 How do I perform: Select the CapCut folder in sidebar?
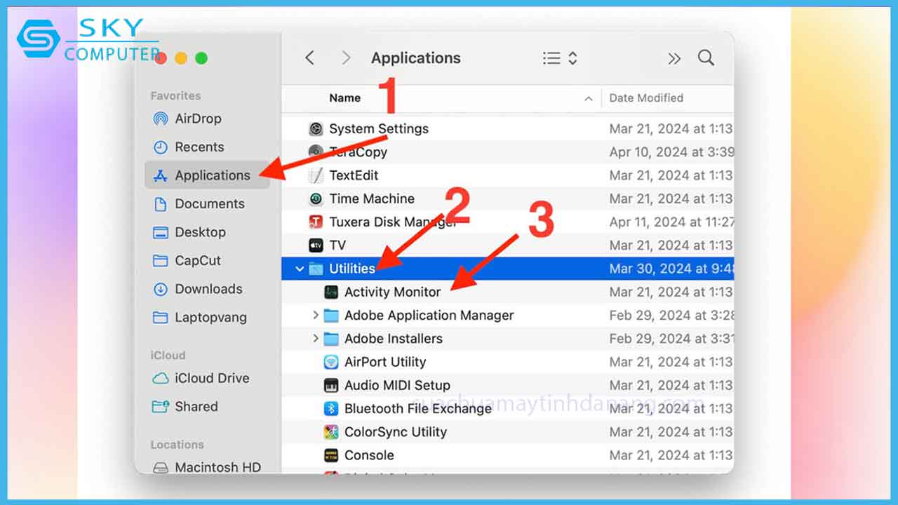(187, 260)
